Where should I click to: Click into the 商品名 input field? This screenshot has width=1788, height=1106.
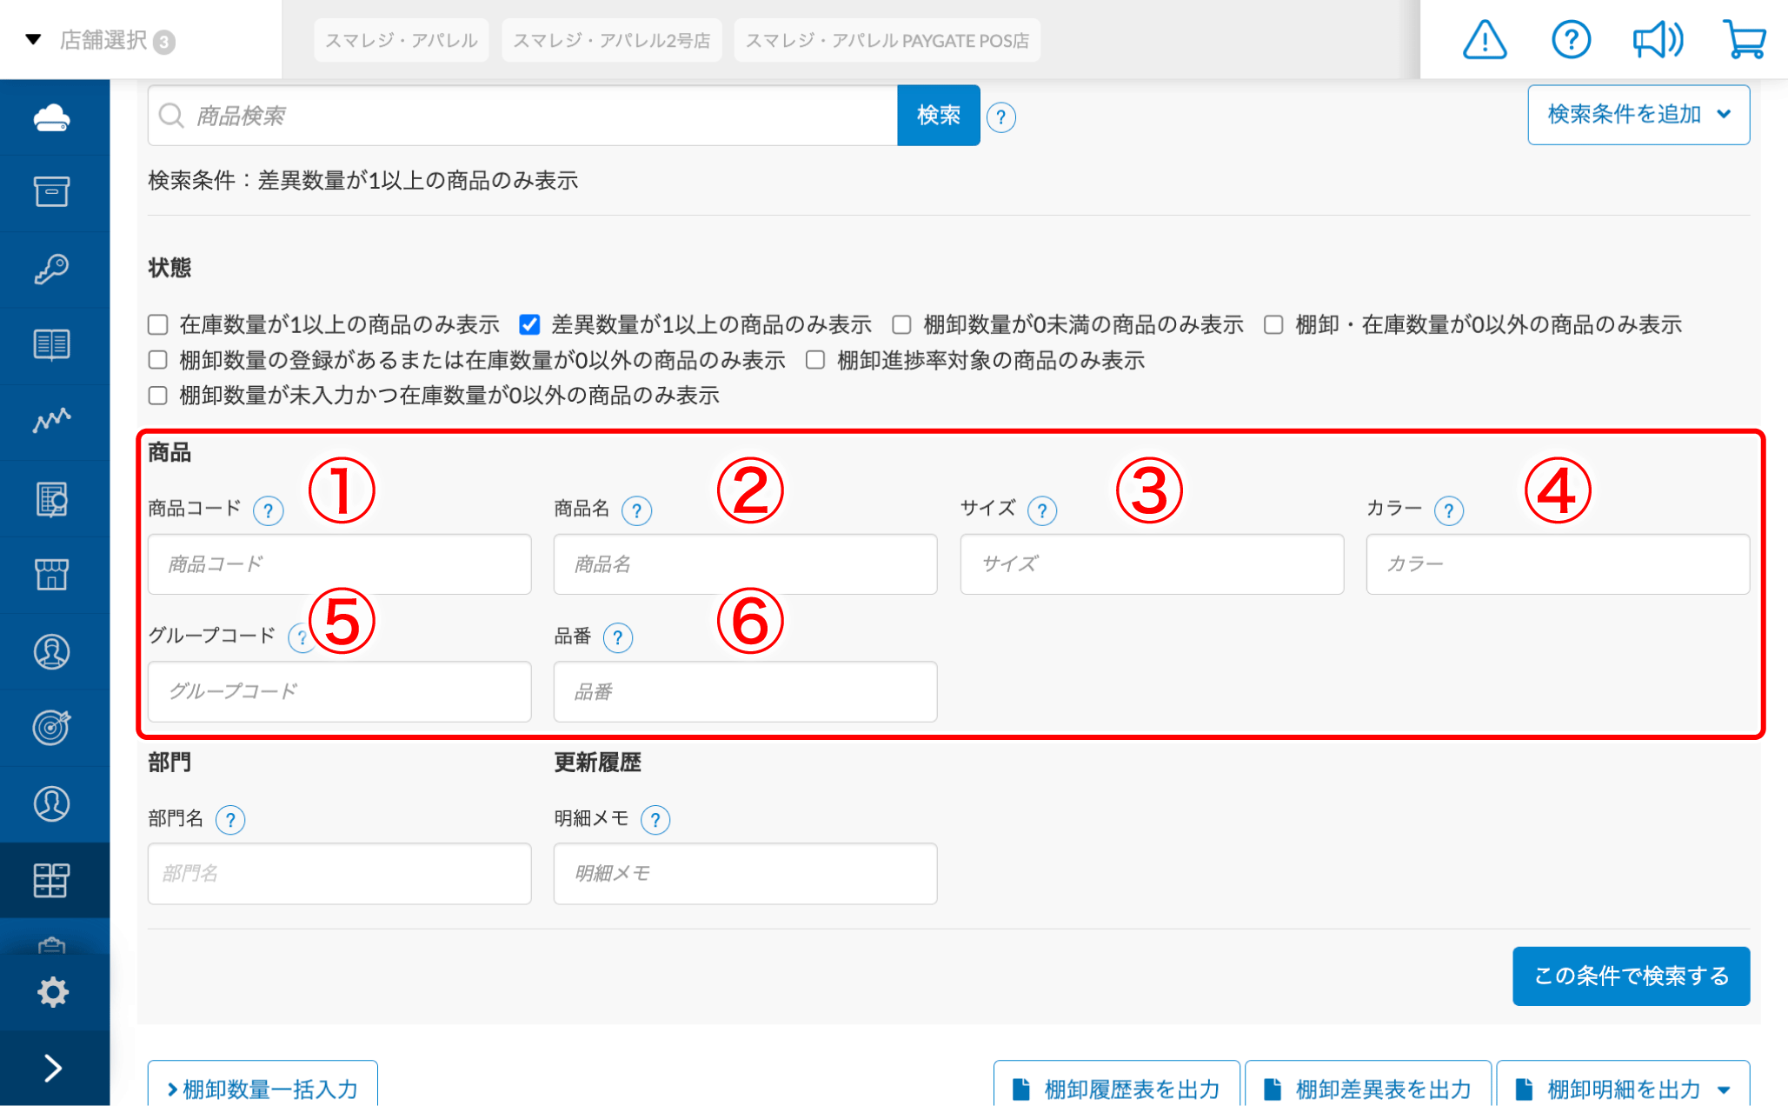pos(745,564)
